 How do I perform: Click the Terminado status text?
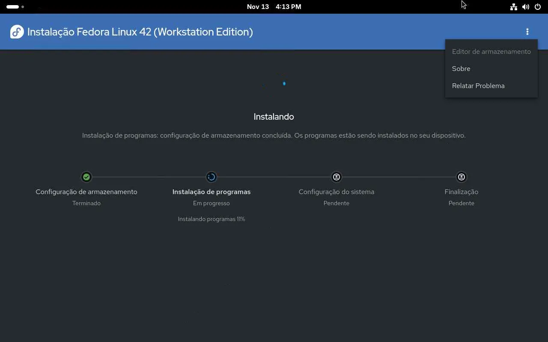[86, 203]
